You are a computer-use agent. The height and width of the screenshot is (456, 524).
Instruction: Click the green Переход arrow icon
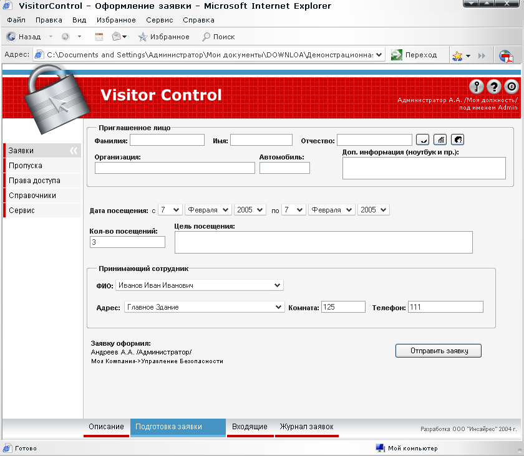click(x=397, y=55)
